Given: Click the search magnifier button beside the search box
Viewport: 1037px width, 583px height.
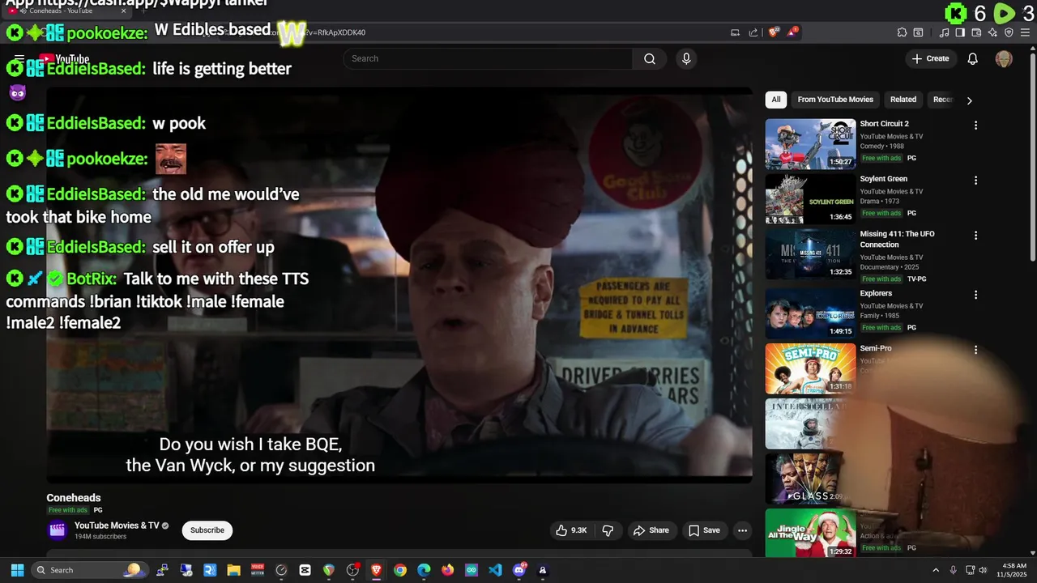Looking at the screenshot, I should pos(649,58).
